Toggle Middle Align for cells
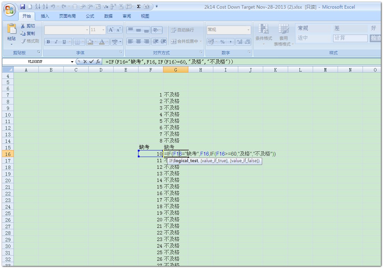 (x=139, y=30)
